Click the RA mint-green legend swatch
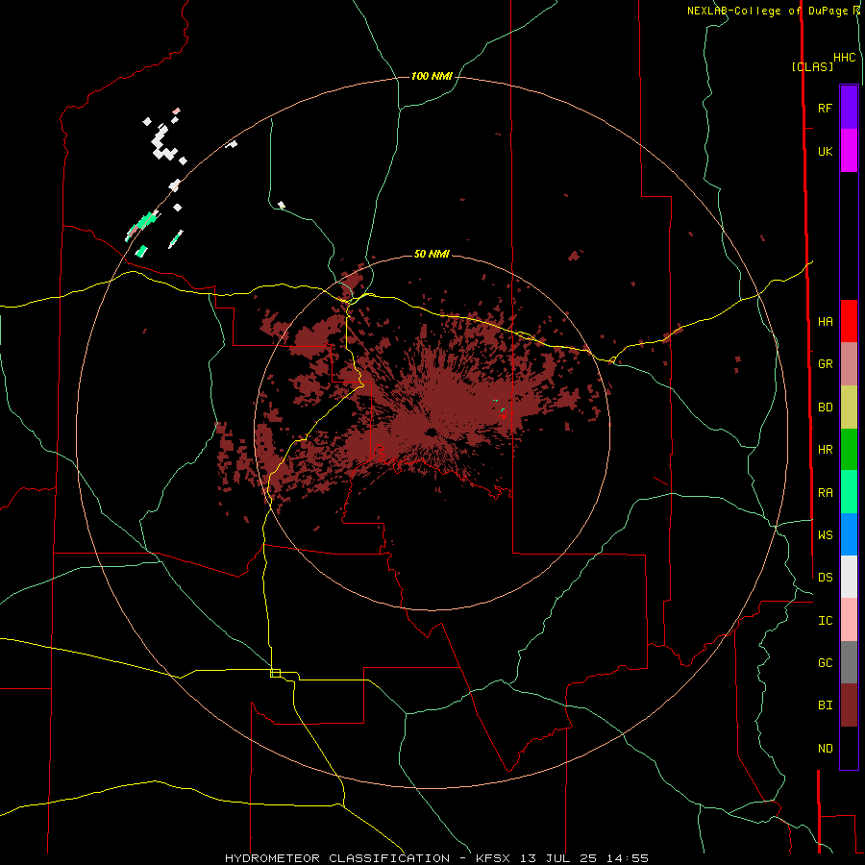This screenshot has width=865, height=865. click(x=849, y=492)
